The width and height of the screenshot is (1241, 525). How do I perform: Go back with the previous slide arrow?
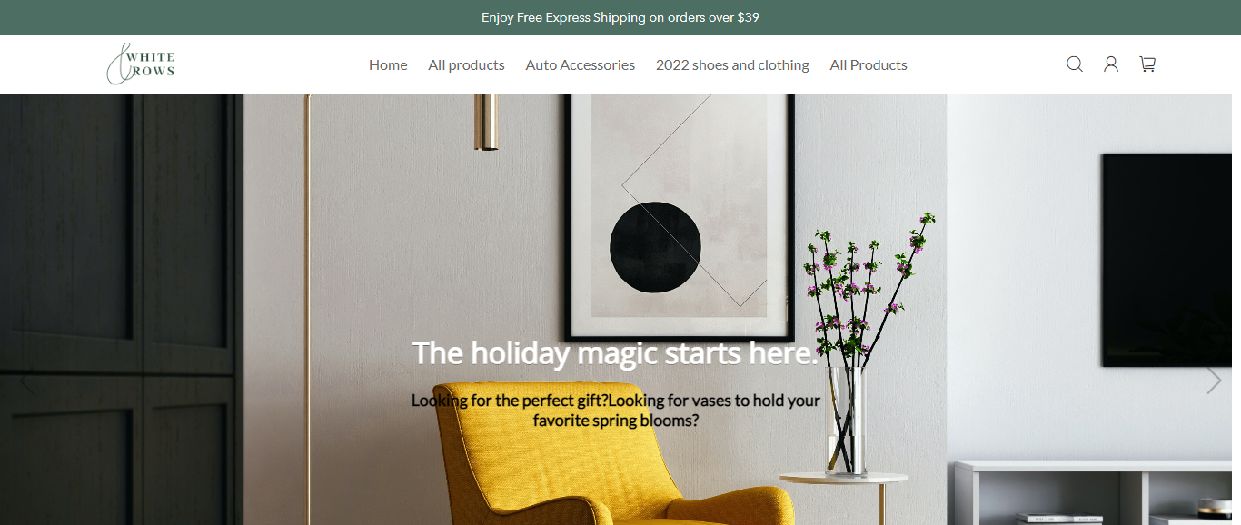click(x=26, y=381)
